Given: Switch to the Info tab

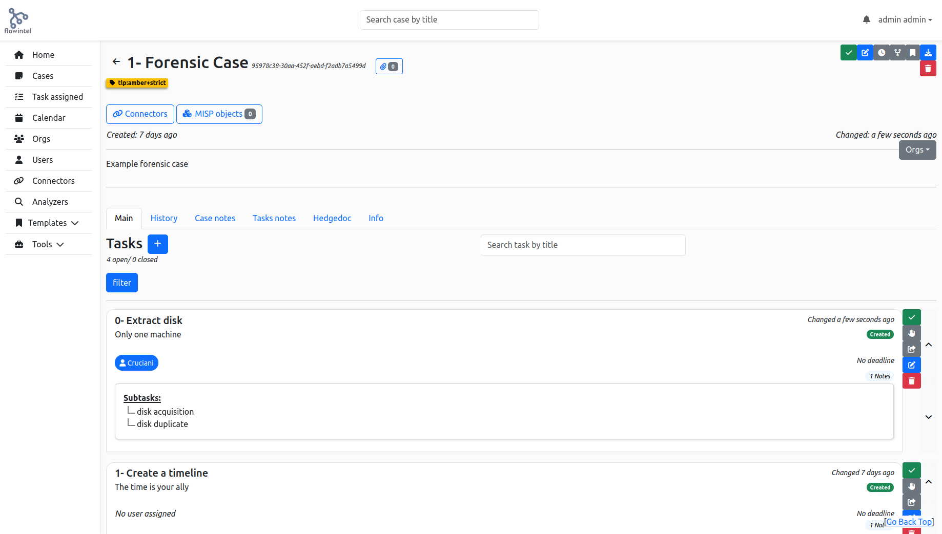Looking at the screenshot, I should point(376,218).
